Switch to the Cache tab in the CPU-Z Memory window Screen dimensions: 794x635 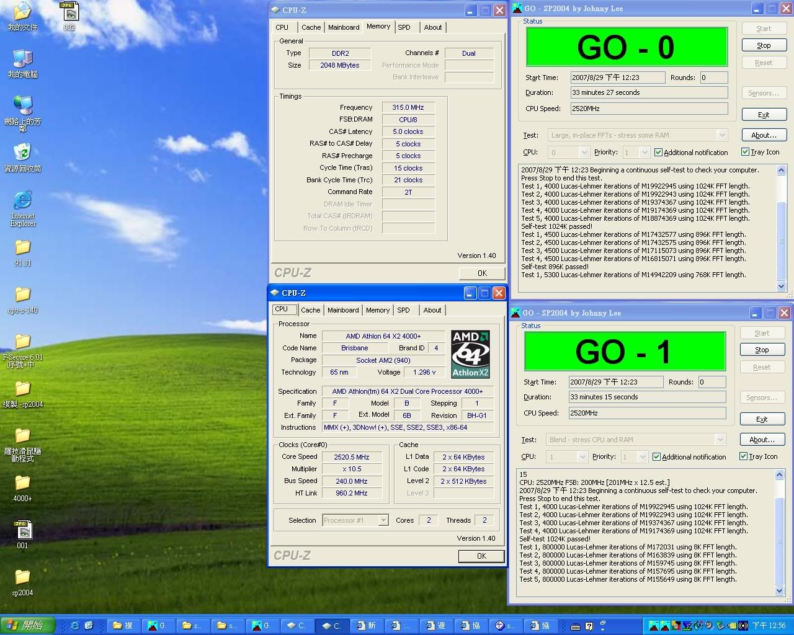pyautogui.click(x=311, y=27)
